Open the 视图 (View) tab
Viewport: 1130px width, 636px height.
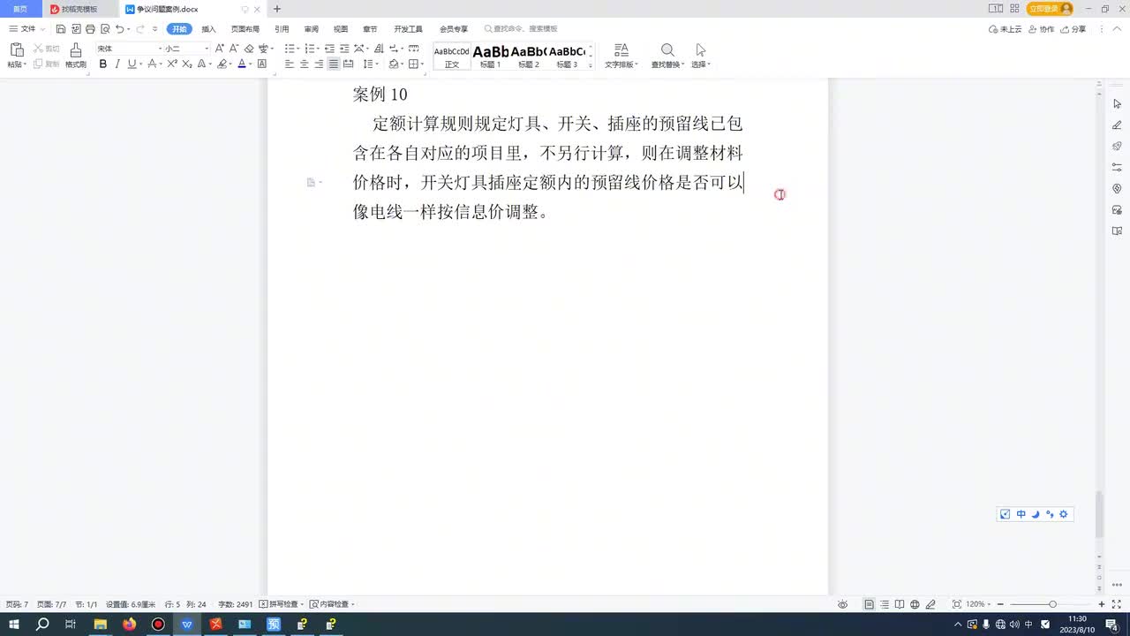pos(341,29)
